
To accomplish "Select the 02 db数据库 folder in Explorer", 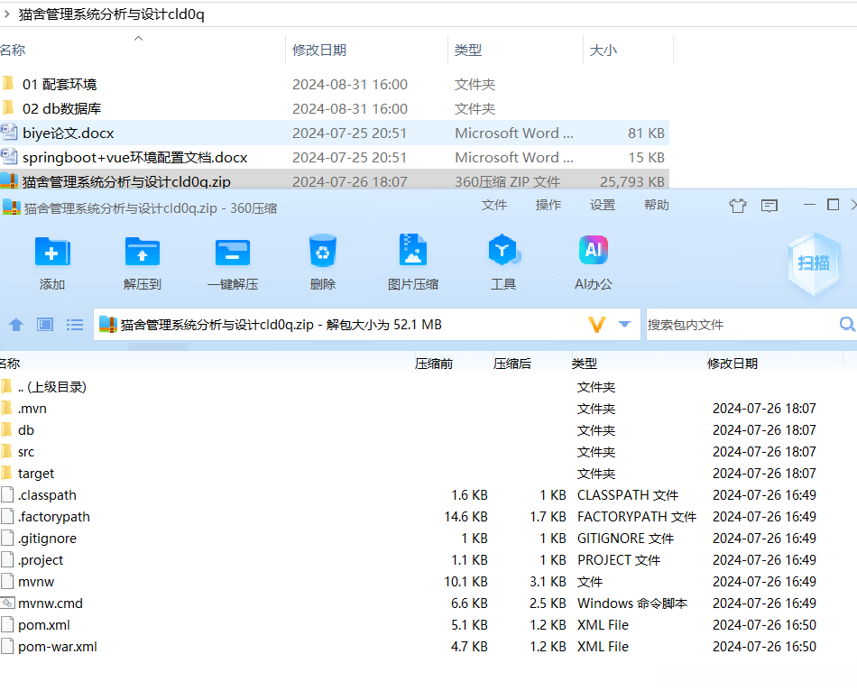I will point(335,109).
